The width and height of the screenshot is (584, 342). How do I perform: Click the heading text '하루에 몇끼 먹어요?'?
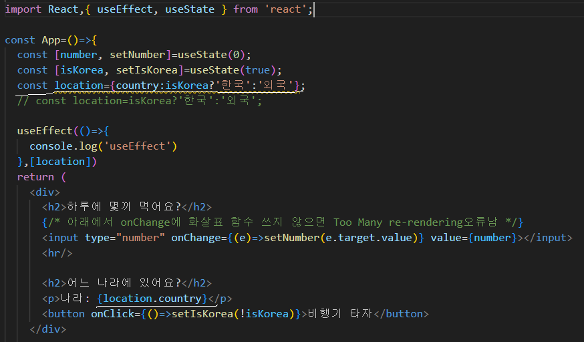pyautogui.click(x=124, y=207)
